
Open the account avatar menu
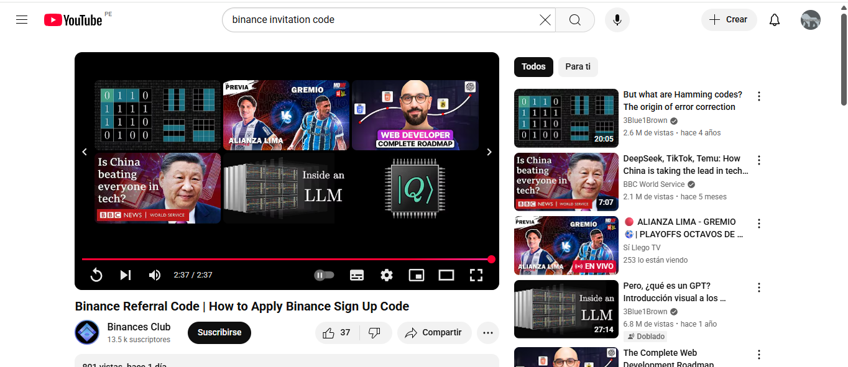811,20
